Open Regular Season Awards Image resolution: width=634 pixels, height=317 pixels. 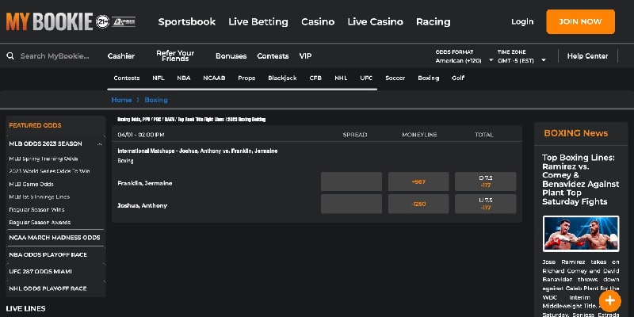[x=40, y=223]
